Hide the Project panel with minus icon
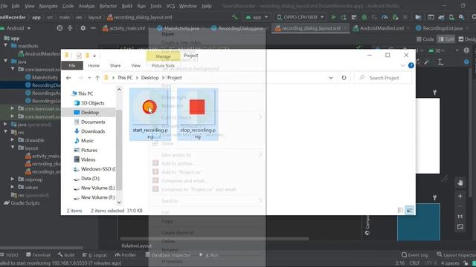The image size is (476, 267). [93, 28]
